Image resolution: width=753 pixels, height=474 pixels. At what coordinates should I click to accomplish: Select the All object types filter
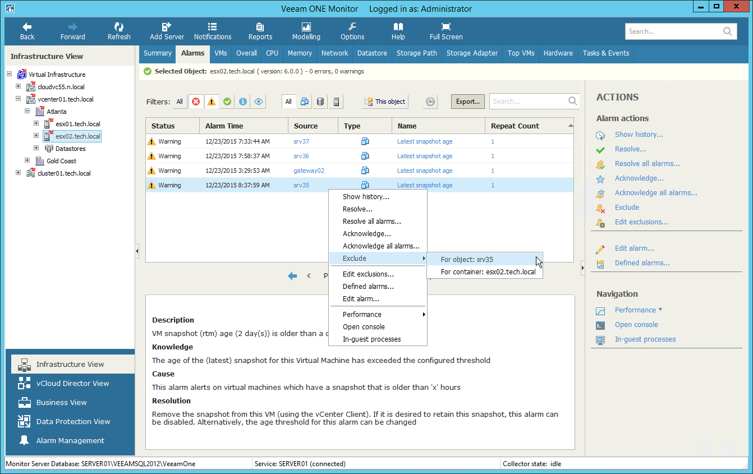(288, 102)
